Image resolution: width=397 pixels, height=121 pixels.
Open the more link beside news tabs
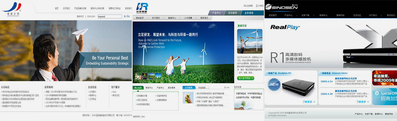click(x=226, y=88)
